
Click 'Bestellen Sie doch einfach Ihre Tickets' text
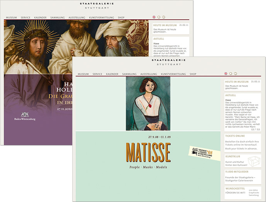[x=242, y=143]
